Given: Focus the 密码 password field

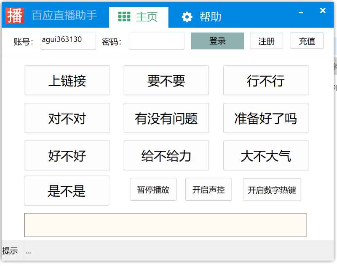Looking at the screenshot, I should point(157,41).
